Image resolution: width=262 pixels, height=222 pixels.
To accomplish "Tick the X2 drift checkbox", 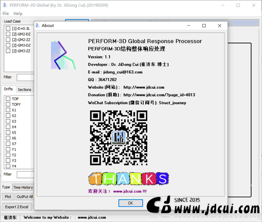I will [x=8, y=116].
